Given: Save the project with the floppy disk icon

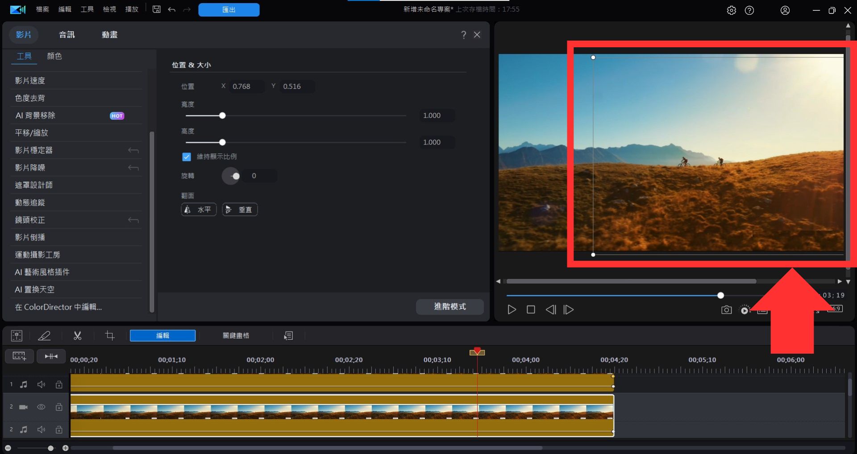Looking at the screenshot, I should coord(156,9).
